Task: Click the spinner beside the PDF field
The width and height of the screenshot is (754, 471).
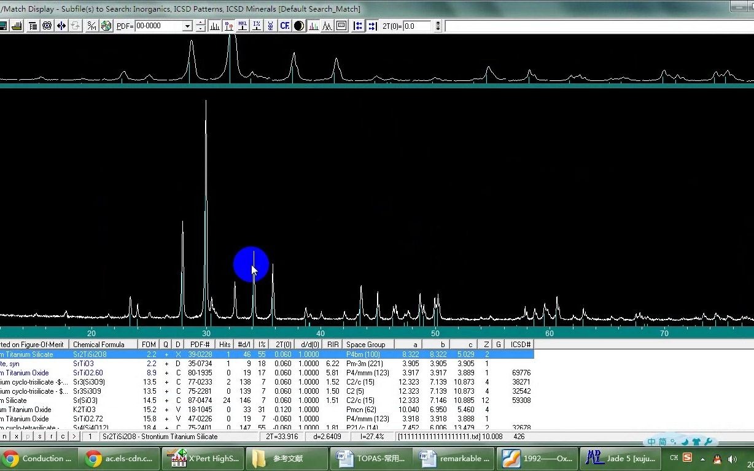Action: (x=201, y=26)
